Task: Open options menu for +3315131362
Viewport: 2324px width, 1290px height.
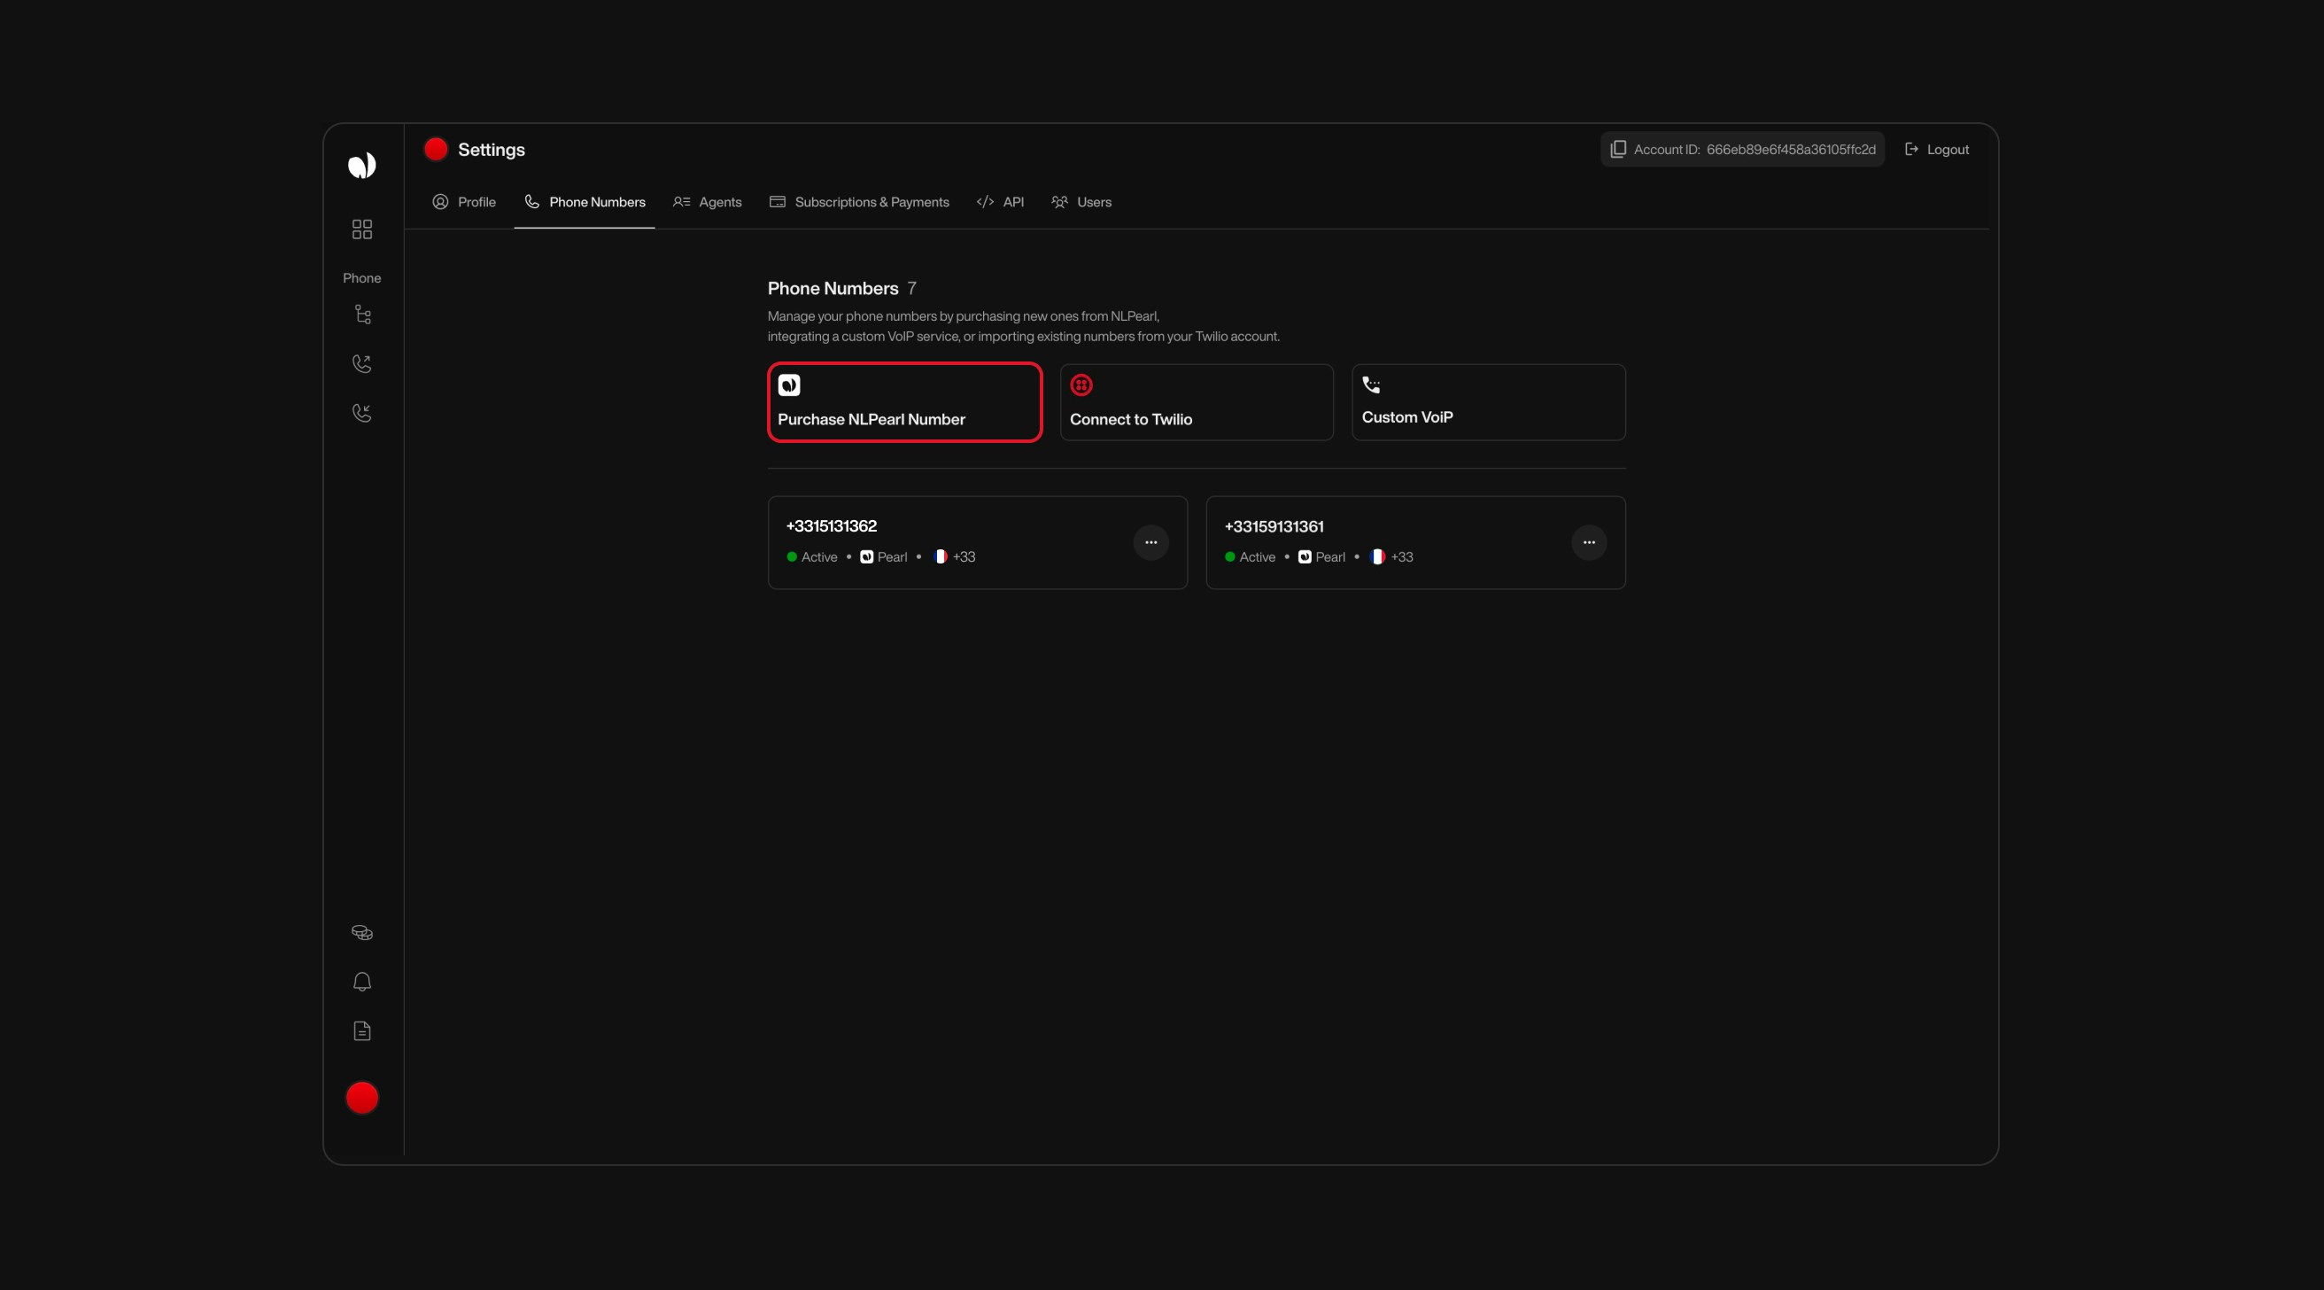Action: [x=1151, y=541]
